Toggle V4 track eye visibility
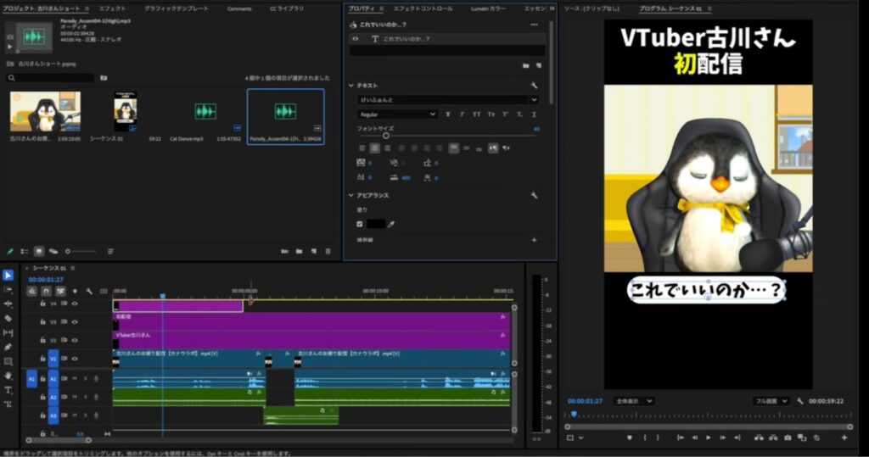 tap(75, 304)
